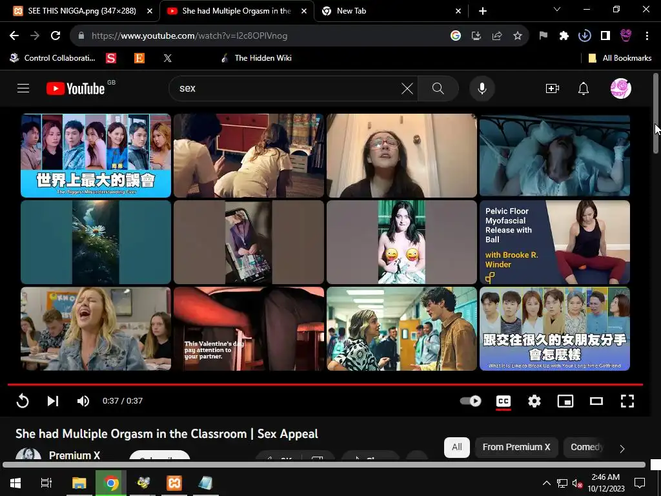The image size is (661, 496).
Task: Replay the video
Action: click(x=23, y=400)
